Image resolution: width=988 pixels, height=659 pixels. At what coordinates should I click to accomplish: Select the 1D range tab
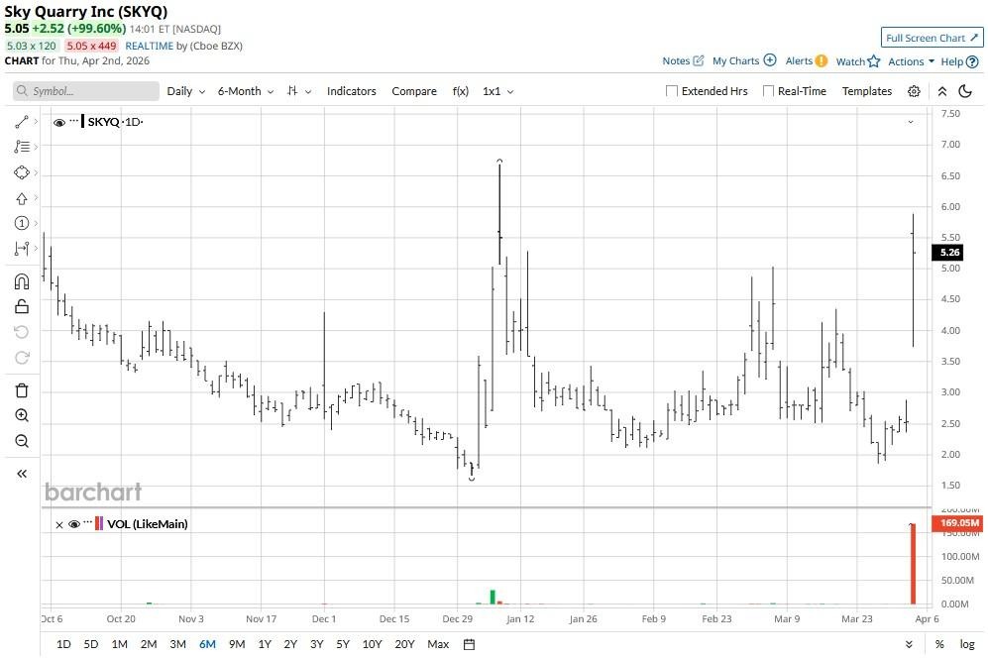63,644
